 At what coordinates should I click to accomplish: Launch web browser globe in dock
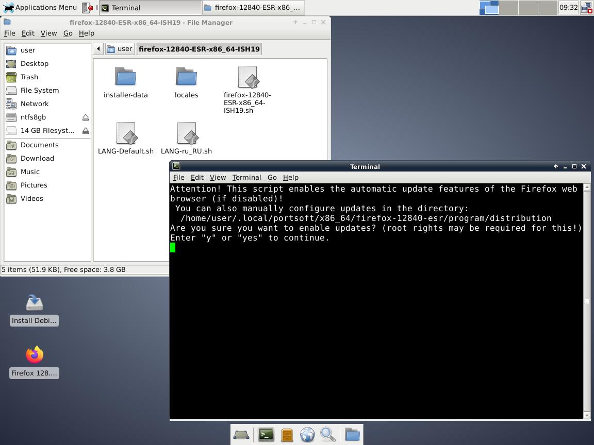pyautogui.click(x=307, y=435)
